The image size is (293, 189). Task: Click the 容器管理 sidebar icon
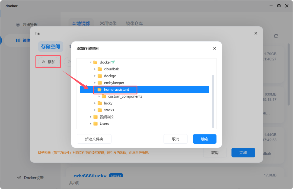[x=18, y=25]
